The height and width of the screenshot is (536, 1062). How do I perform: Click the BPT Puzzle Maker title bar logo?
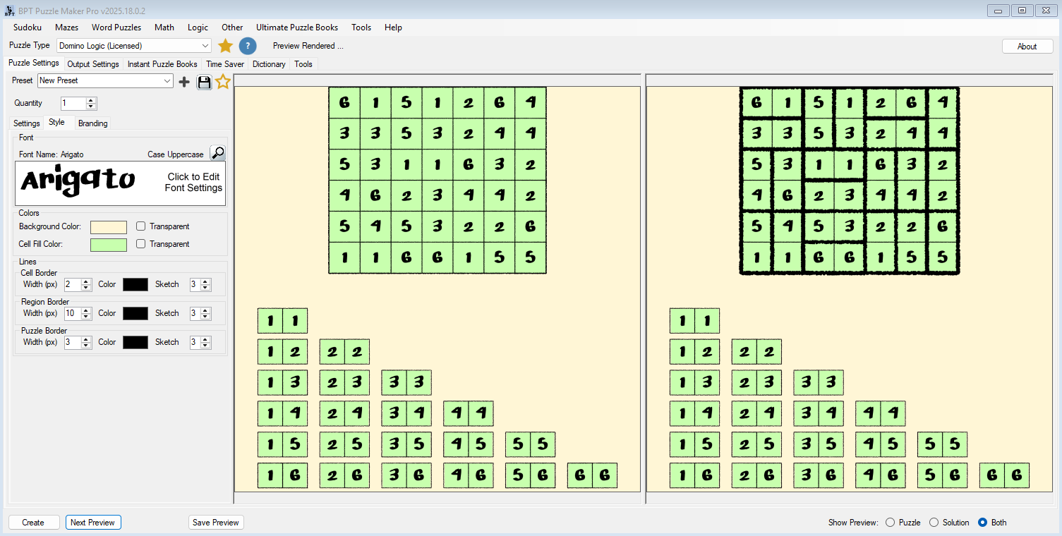click(9, 10)
